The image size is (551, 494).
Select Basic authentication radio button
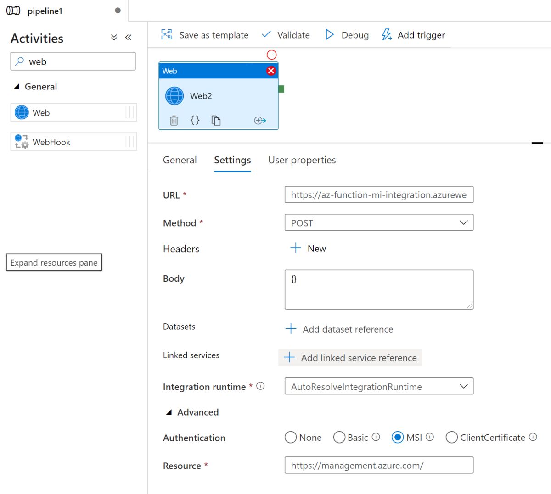(x=339, y=438)
